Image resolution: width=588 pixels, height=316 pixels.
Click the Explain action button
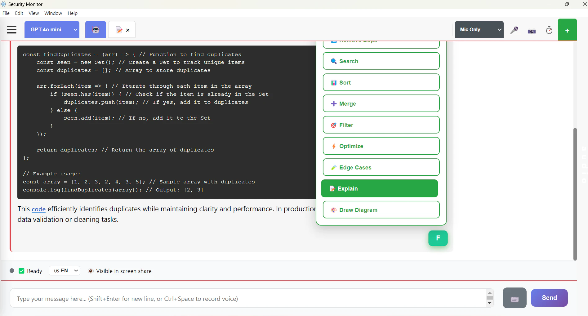click(x=379, y=188)
